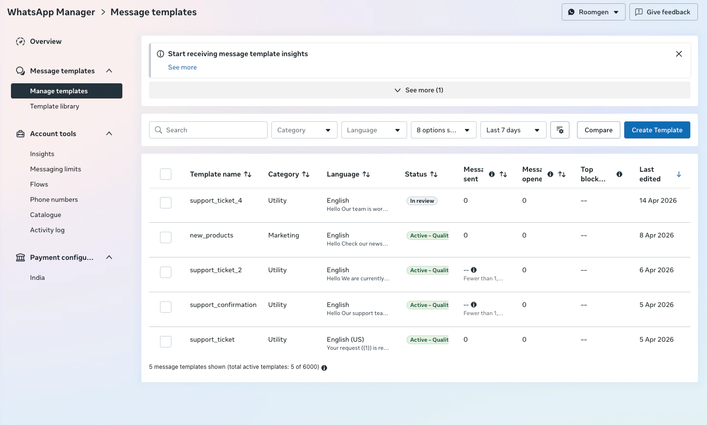The image size is (707, 425).
Task: Toggle the select-all templates checkbox
Action: 166,174
